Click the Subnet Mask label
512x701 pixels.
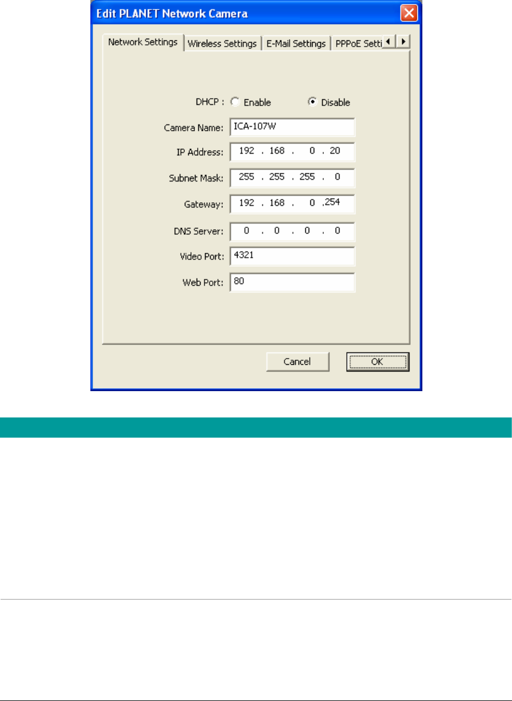point(197,179)
